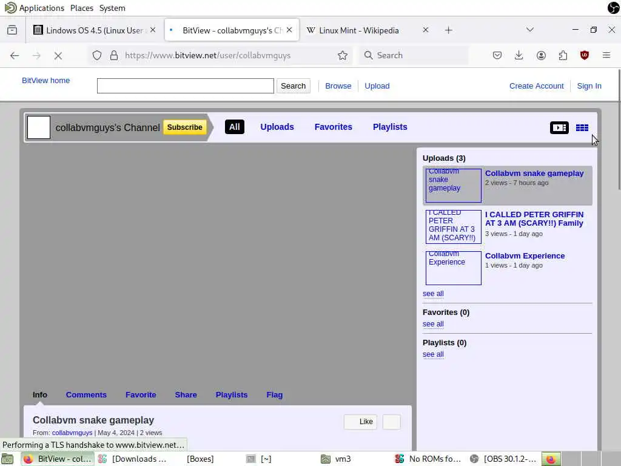Open Collabvm Experience thumbnail

coord(454,268)
